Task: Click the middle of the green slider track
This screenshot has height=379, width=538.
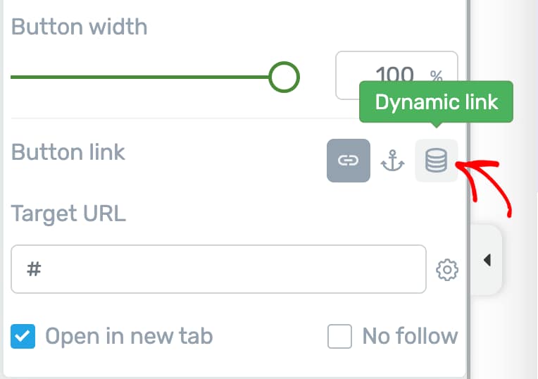Action: tap(141, 76)
